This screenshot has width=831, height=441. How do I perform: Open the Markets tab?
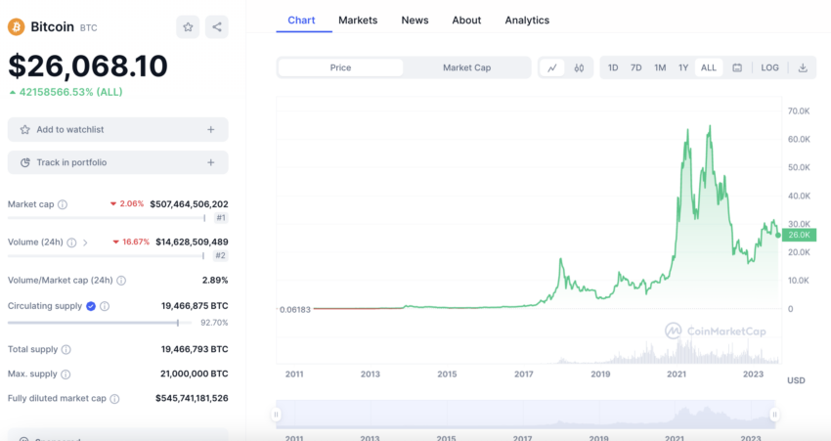click(358, 21)
